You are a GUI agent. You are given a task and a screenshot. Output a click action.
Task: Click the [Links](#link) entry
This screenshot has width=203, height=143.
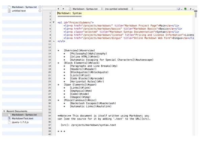click(x=80, y=88)
